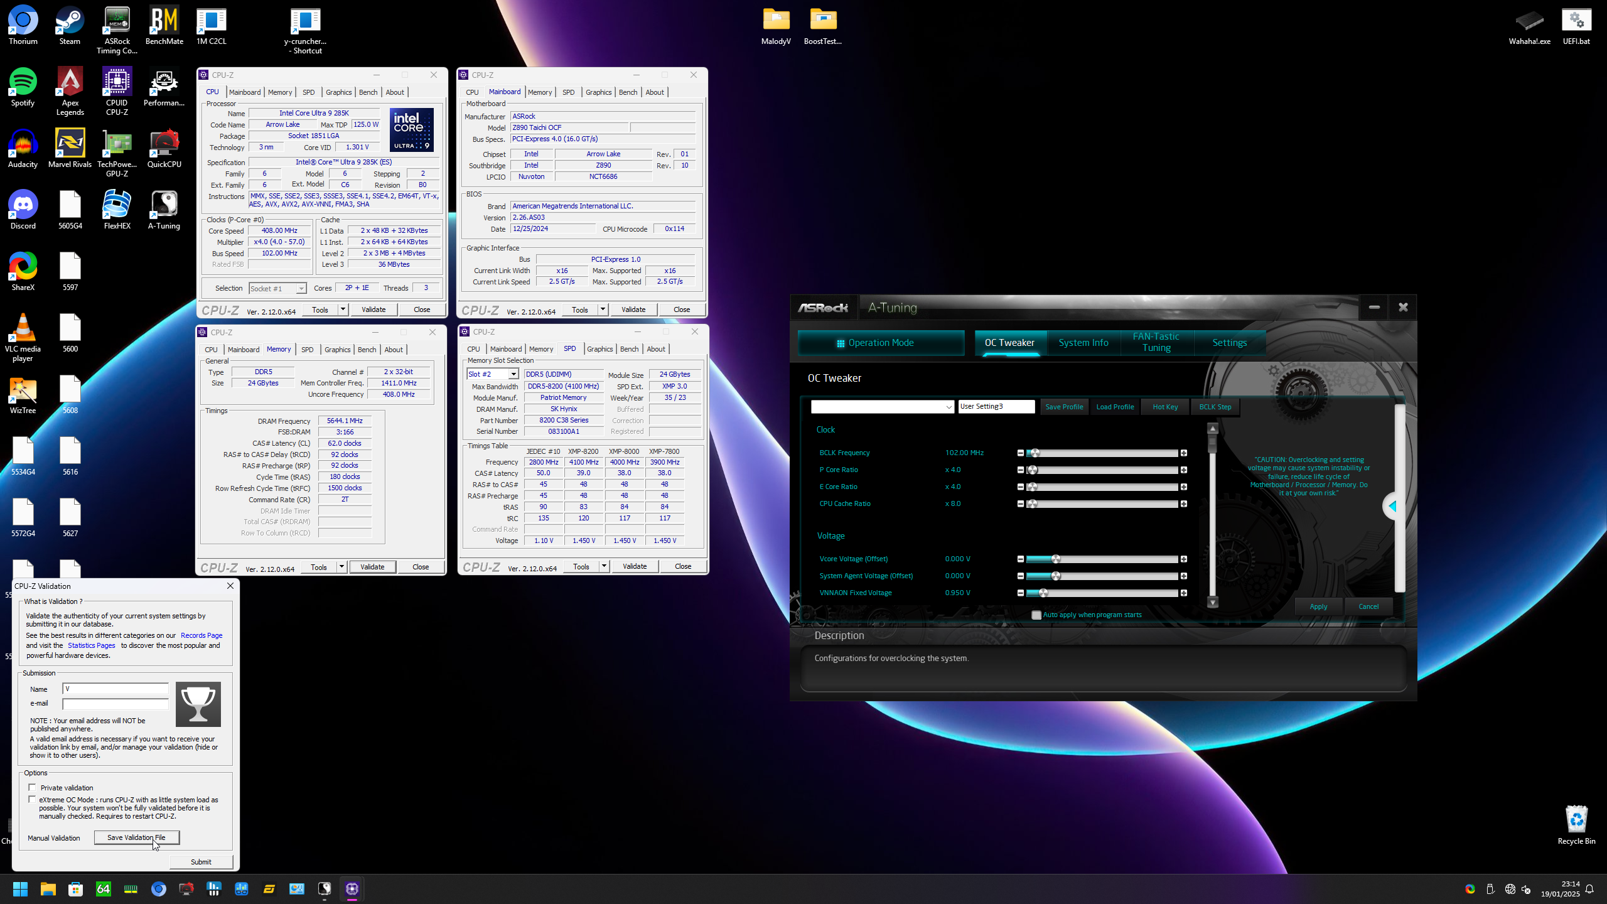Expand Tools dropdown arrow in CPU tab window
The height and width of the screenshot is (904, 1607).
point(343,309)
